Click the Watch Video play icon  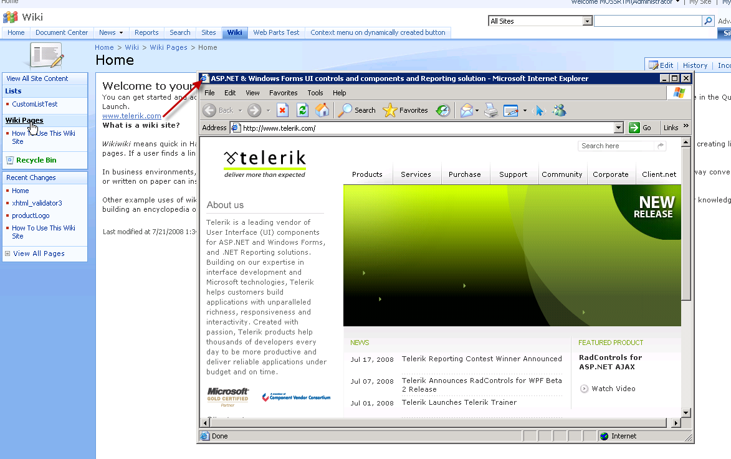tap(584, 389)
